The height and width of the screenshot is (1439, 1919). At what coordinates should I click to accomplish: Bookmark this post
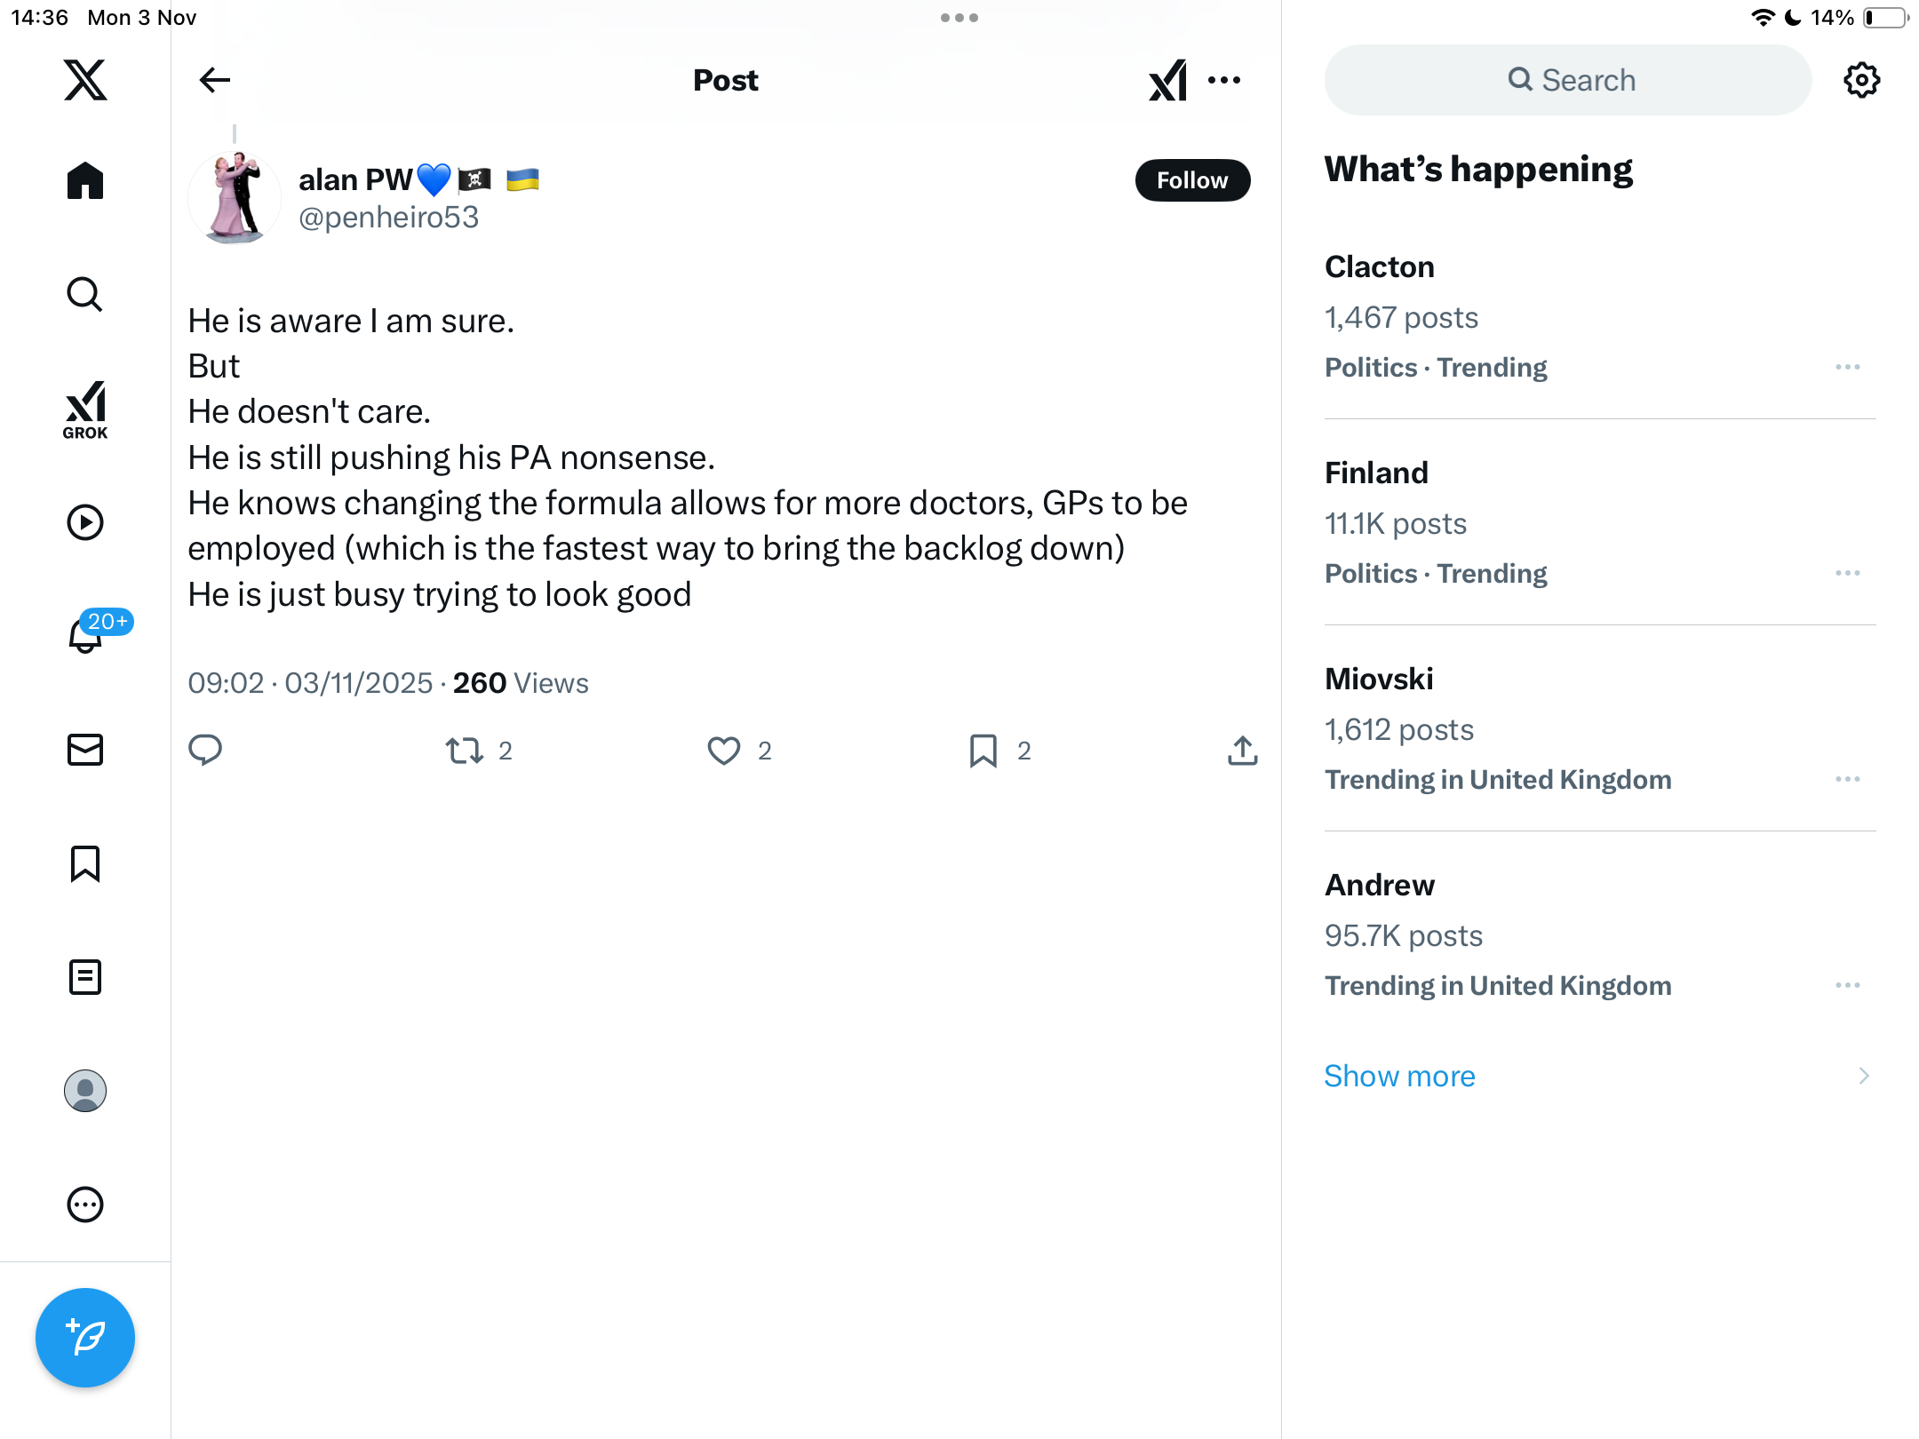tap(983, 751)
